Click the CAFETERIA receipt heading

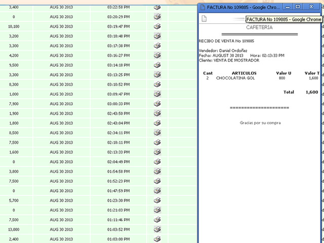pos(259,27)
